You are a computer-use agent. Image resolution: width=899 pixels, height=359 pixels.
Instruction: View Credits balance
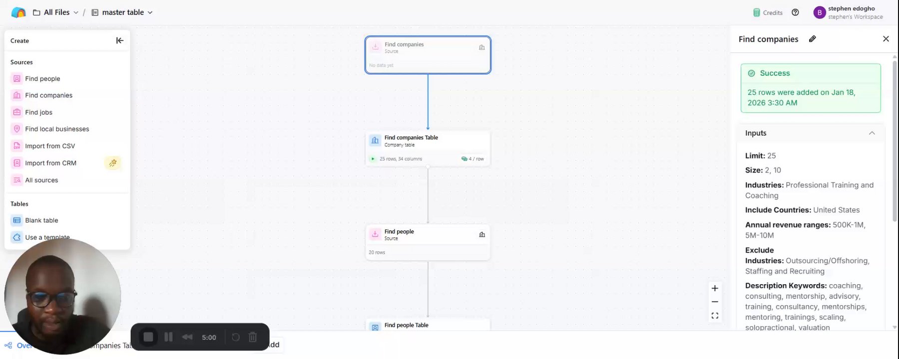[768, 12]
